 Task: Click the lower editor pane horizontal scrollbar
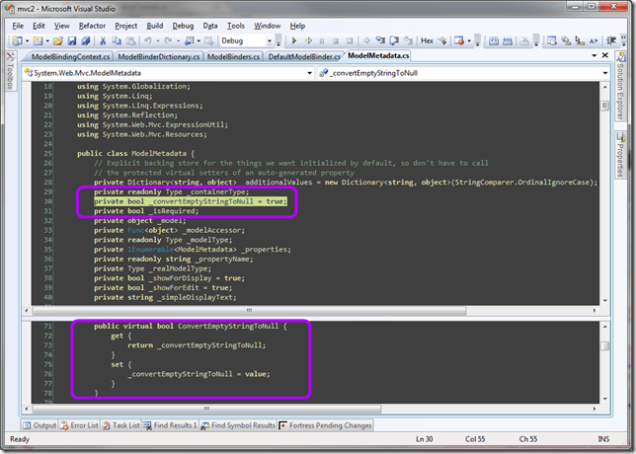[206, 409]
